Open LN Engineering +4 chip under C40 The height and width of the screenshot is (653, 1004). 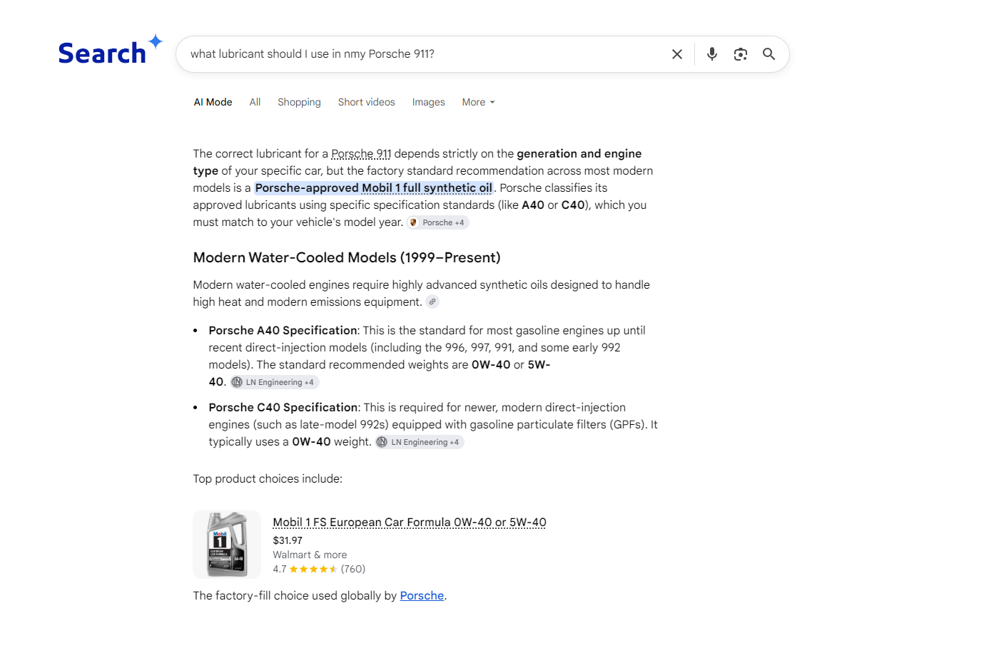[420, 442]
